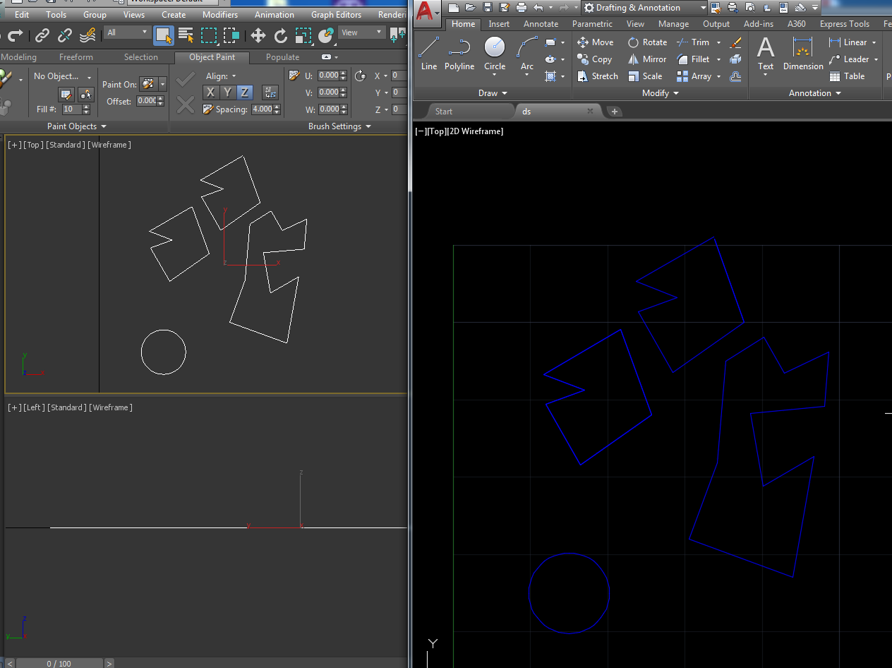The image size is (892, 668).
Task: Activate the Select and Scale tool in 3ds Max
Action: (x=303, y=35)
